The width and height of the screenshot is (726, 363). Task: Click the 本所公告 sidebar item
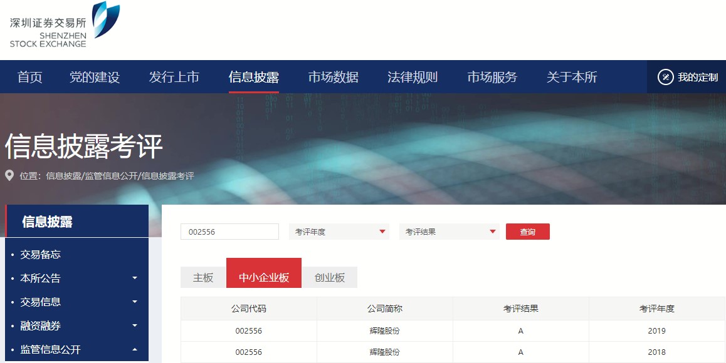click(x=40, y=278)
